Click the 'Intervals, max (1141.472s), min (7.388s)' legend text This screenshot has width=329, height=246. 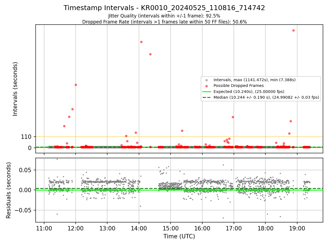pos(254,80)
